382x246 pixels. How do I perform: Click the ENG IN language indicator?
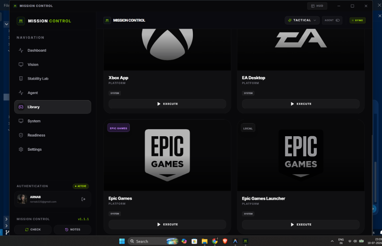341,241
